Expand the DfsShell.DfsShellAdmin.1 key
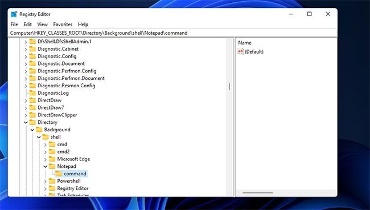Viewport: 370px width, 210px height. (26, 42)
